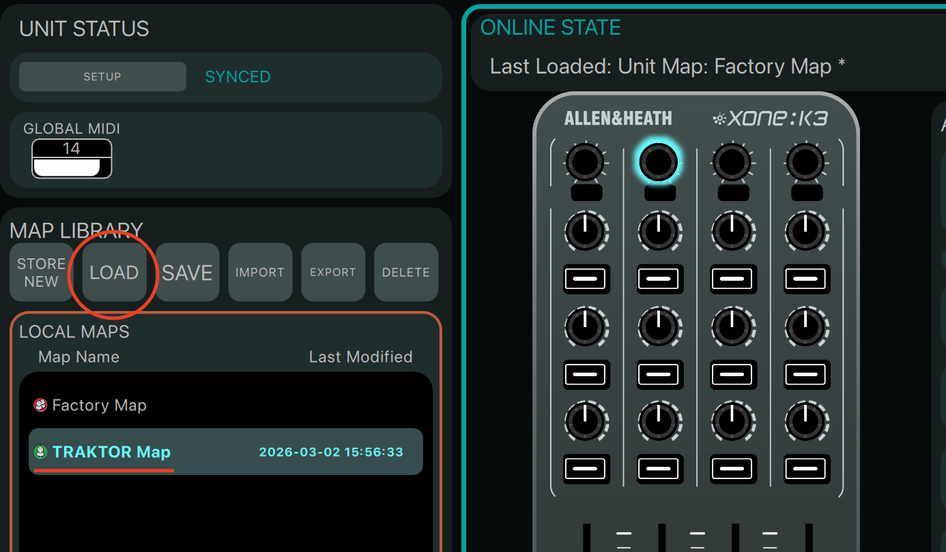The image size is (946, 552).
Task: Toggle the first column bottom row button
Action: tap(585, 469)
